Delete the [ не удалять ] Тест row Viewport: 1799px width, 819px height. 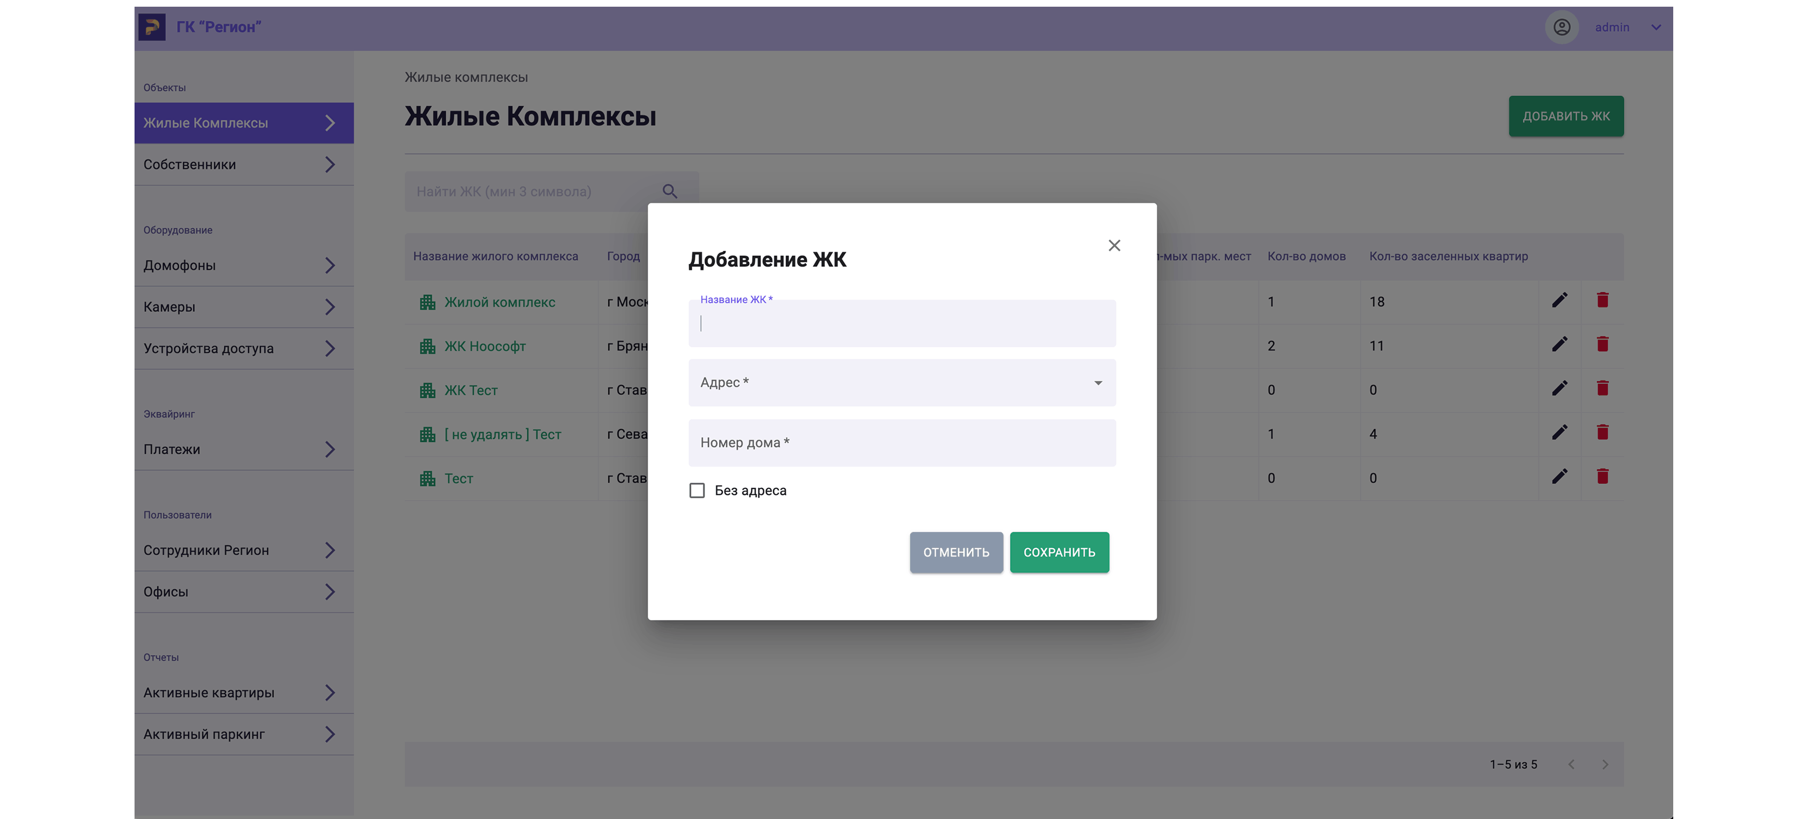point(1603,433)
